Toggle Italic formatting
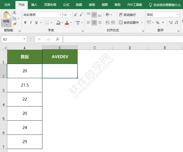 (31, 23)
